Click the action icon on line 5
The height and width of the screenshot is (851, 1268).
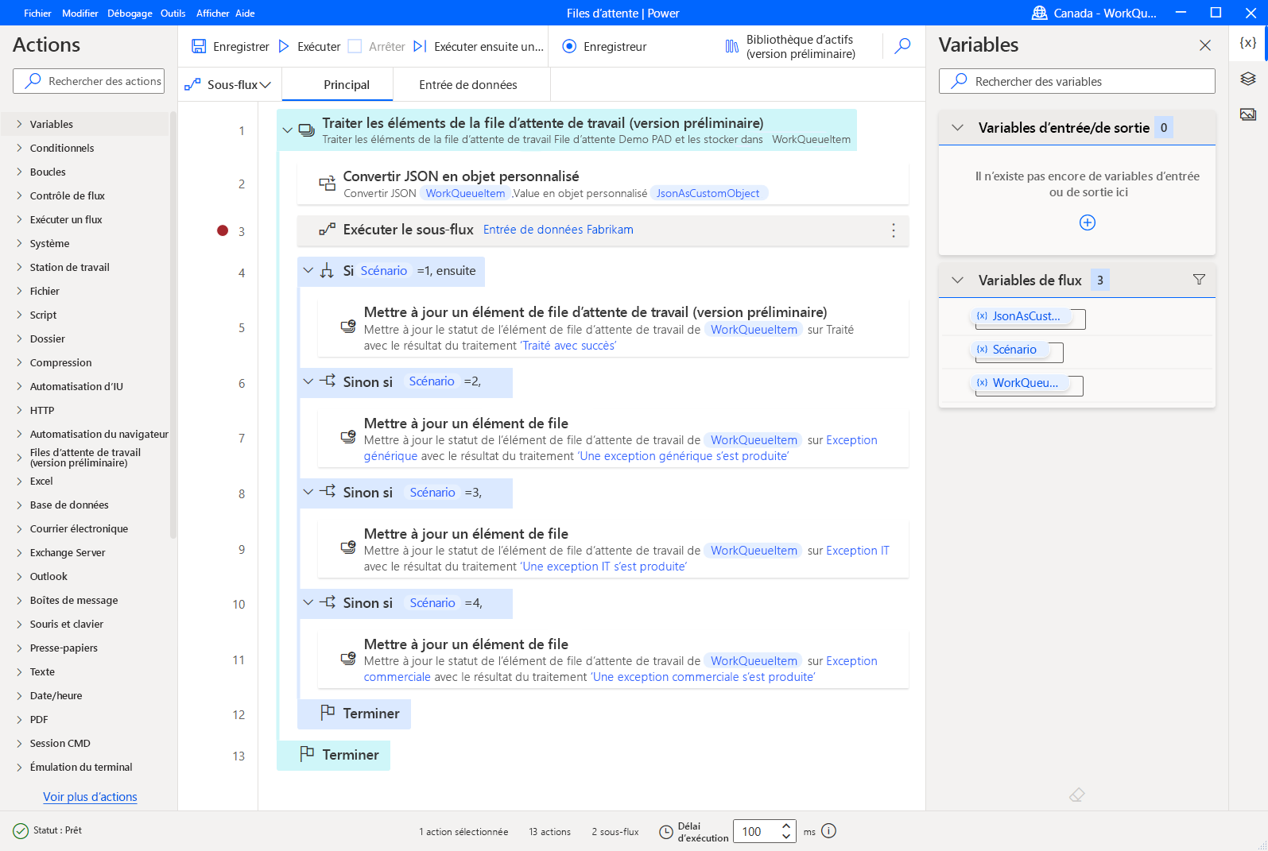[x=347, y=326]
